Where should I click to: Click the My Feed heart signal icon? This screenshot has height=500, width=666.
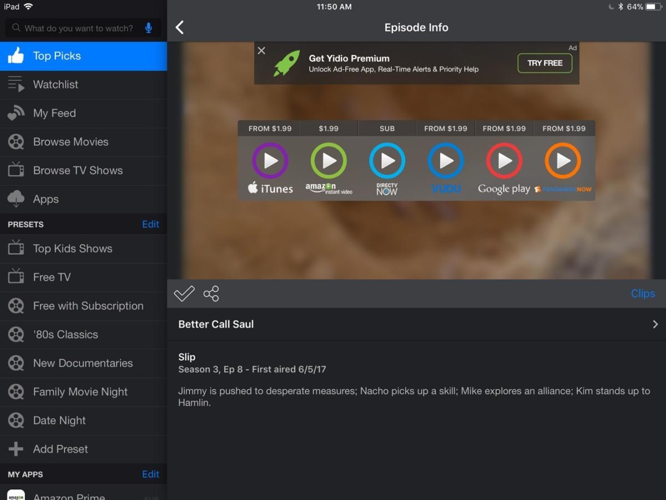(x=16, y=113)
